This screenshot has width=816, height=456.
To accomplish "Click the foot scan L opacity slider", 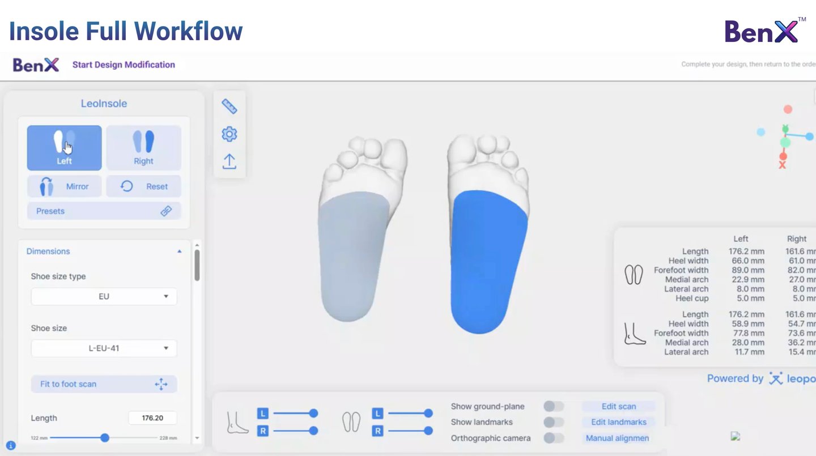I will click(x=295, y=414).
